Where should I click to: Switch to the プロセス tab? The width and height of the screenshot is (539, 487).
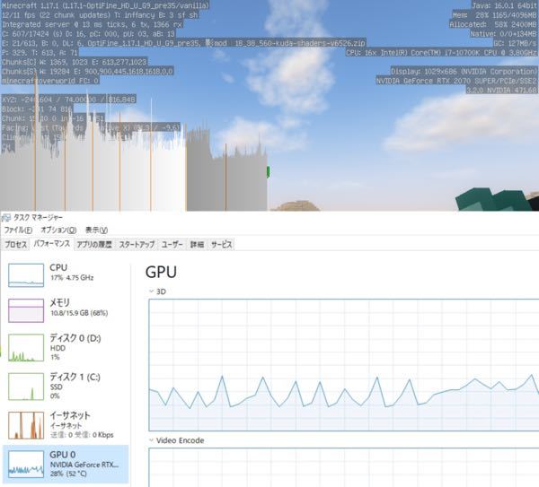click(x=16, y=244)
